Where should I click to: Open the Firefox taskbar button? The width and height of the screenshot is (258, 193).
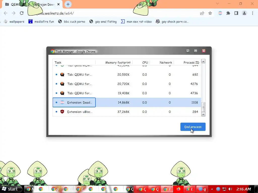[179, 189]
